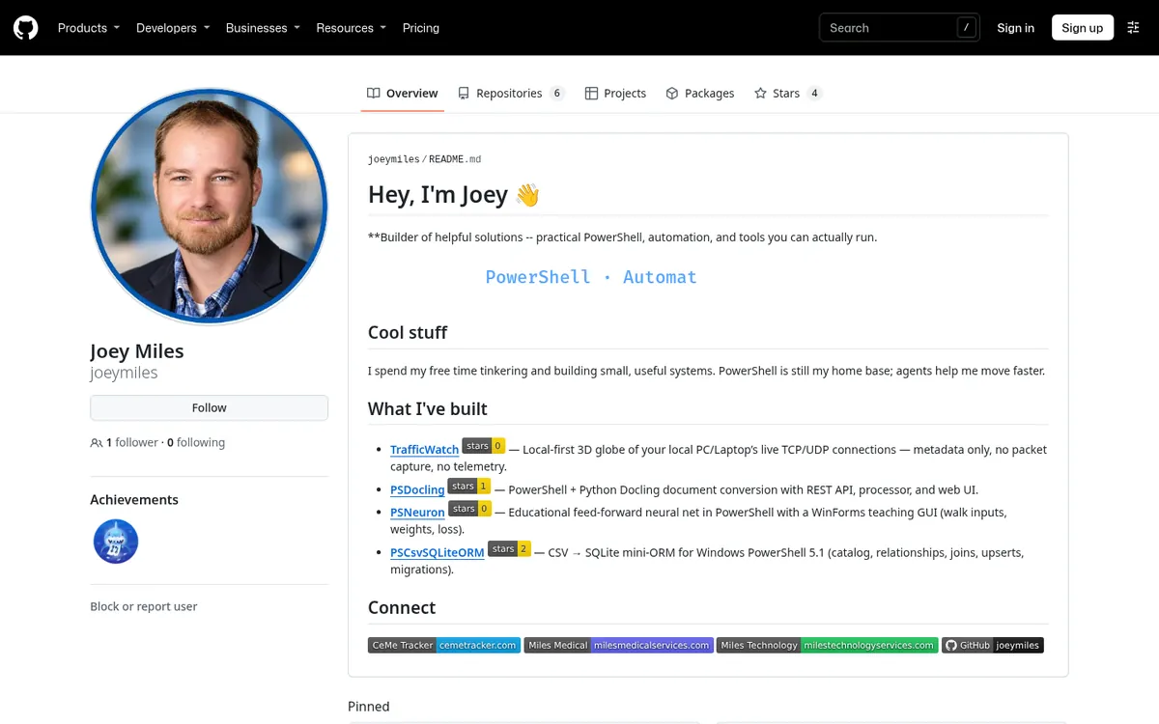Expand the Resources menu
This screenshot has height=724, width=1159.
pos(352,28)
